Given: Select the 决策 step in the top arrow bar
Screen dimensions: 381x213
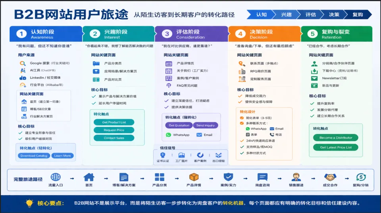Looking at the screenshot, I should pos(334,15).
